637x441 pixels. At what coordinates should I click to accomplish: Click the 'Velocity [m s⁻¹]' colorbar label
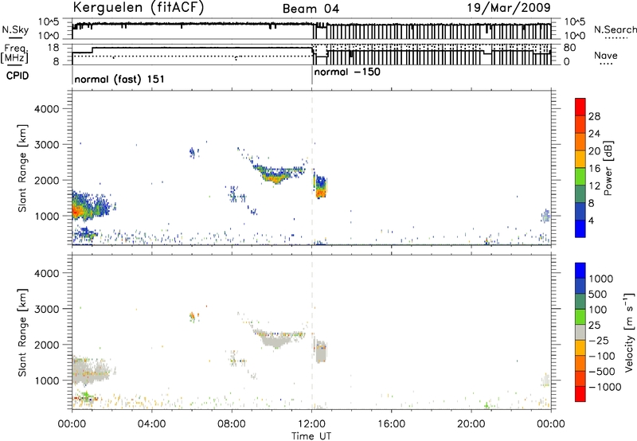coord(629,332)
